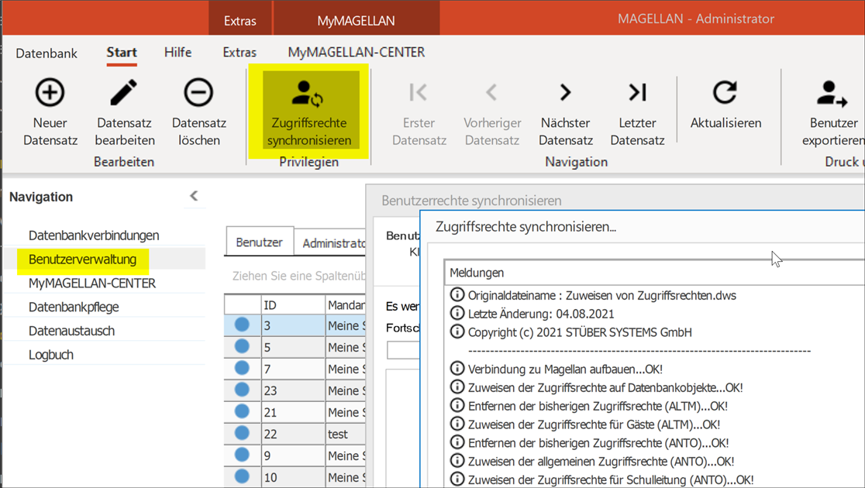This screenshot has width=865, height=488.
Task: Open the Datenbank ribbon tab
Action: pos(47,53)
